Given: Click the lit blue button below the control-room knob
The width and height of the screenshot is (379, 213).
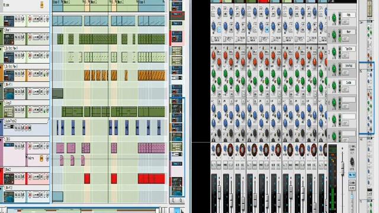Looking at the screenshot, I should pos(352,175).
